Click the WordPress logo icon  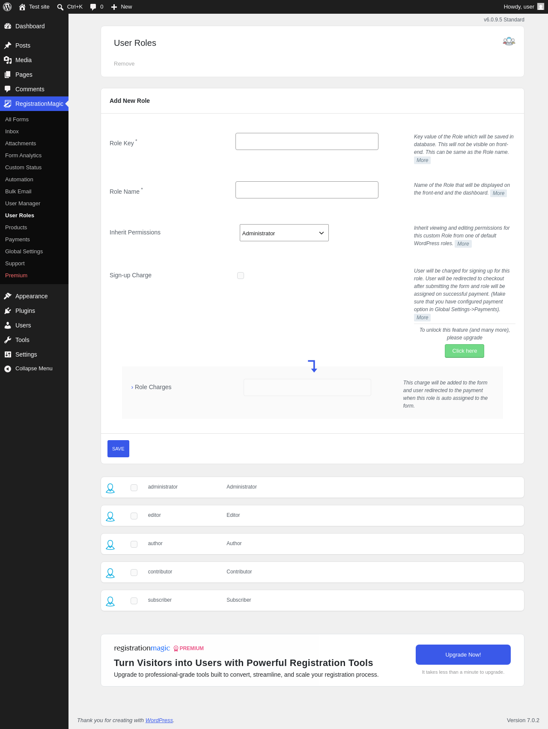coord(7,7)
